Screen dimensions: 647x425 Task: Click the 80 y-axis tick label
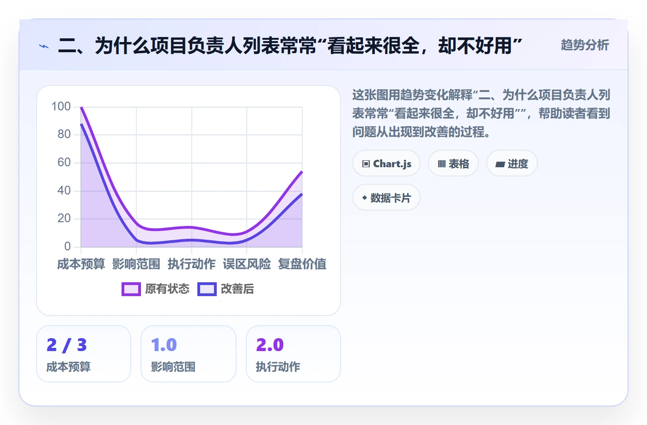click(x=64, y=134)
